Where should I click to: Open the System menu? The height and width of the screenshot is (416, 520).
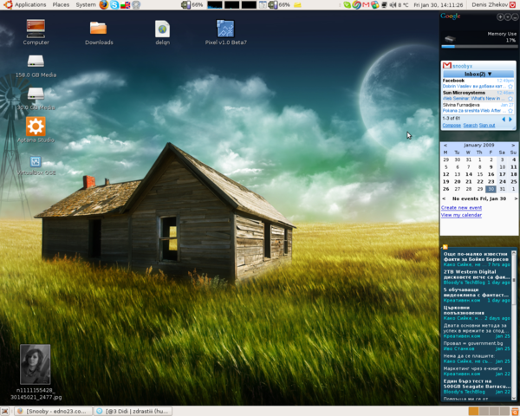pos(86,4)
